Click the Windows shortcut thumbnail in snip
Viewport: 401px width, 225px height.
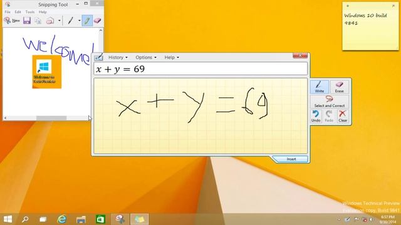tap(47, 72)
